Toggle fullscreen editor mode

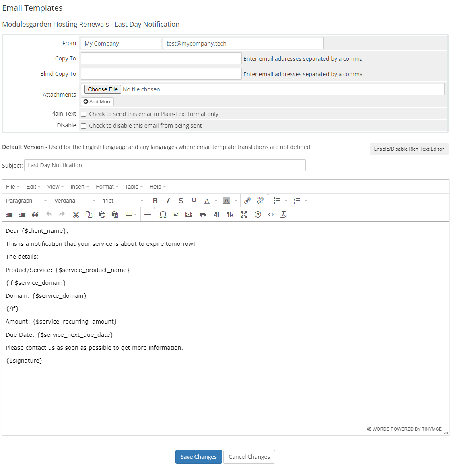tap(244, 214)
